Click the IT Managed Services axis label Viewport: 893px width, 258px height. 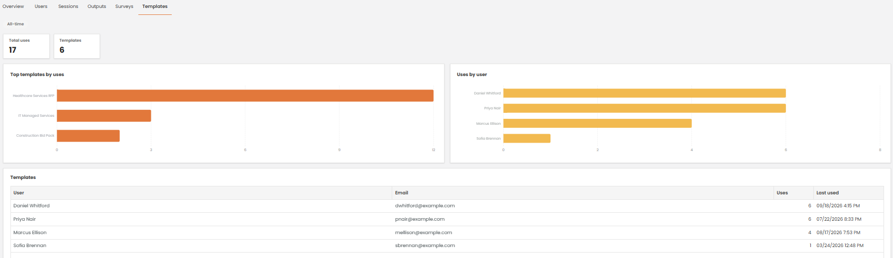click(36, 116)
